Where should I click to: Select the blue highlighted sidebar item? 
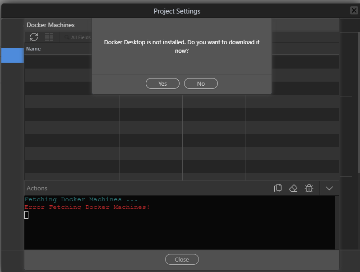tap(13, 55)
